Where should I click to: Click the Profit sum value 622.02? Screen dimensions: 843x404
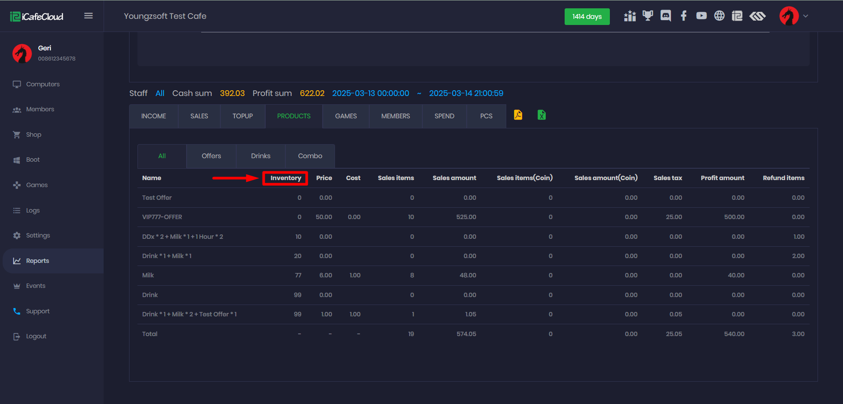tap(312, 93)
